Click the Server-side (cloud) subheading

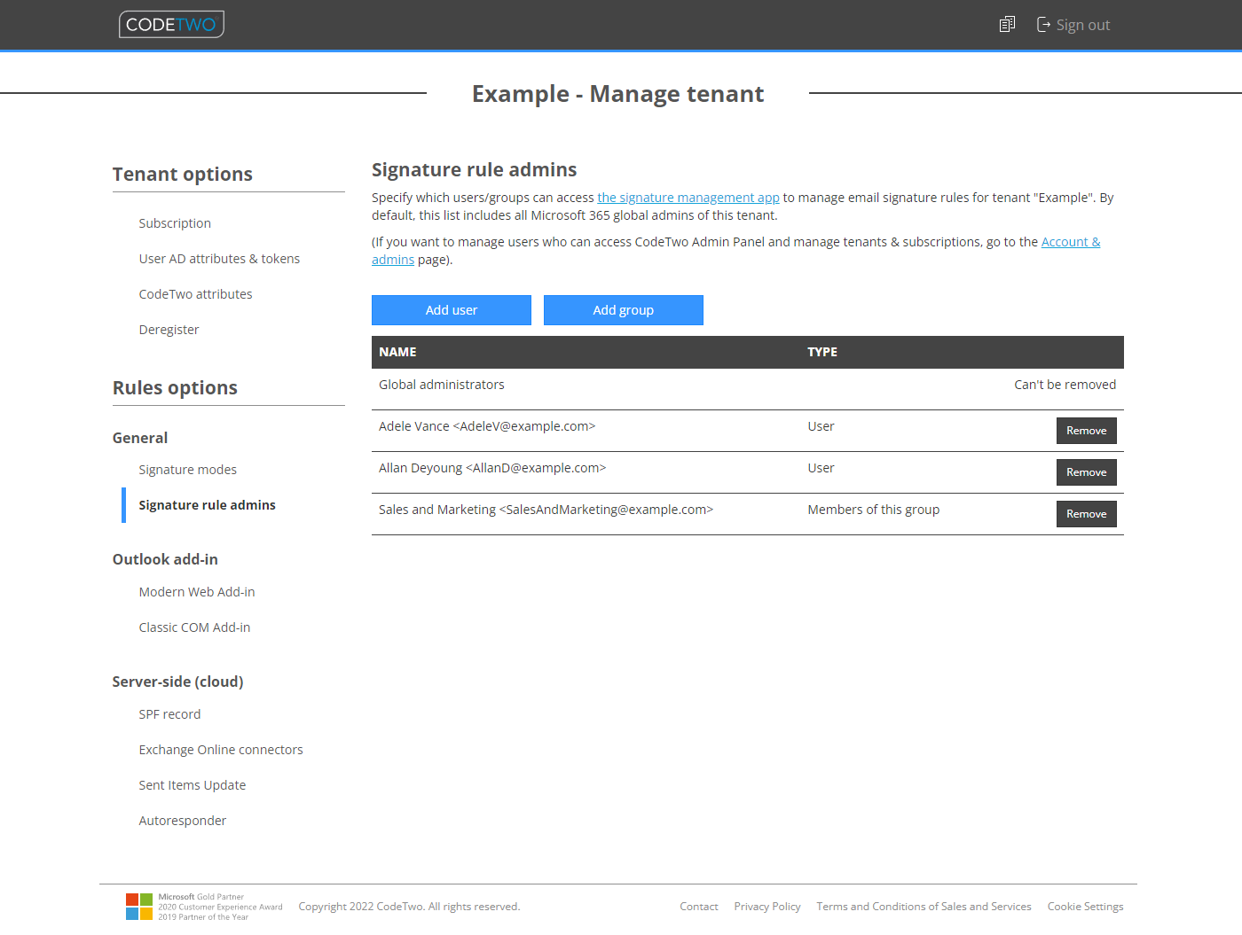tap(177, 682)
